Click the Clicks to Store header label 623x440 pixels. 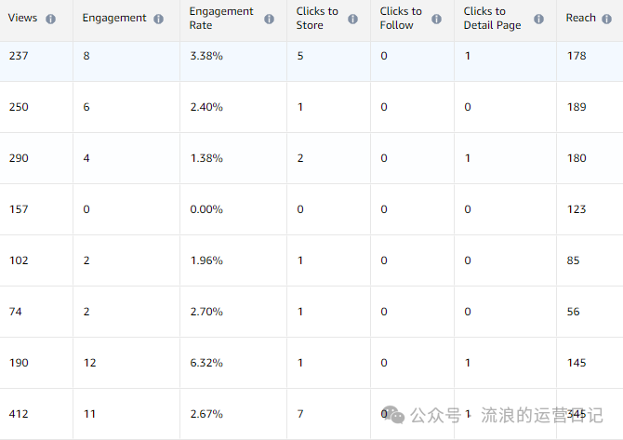point(317,19)
